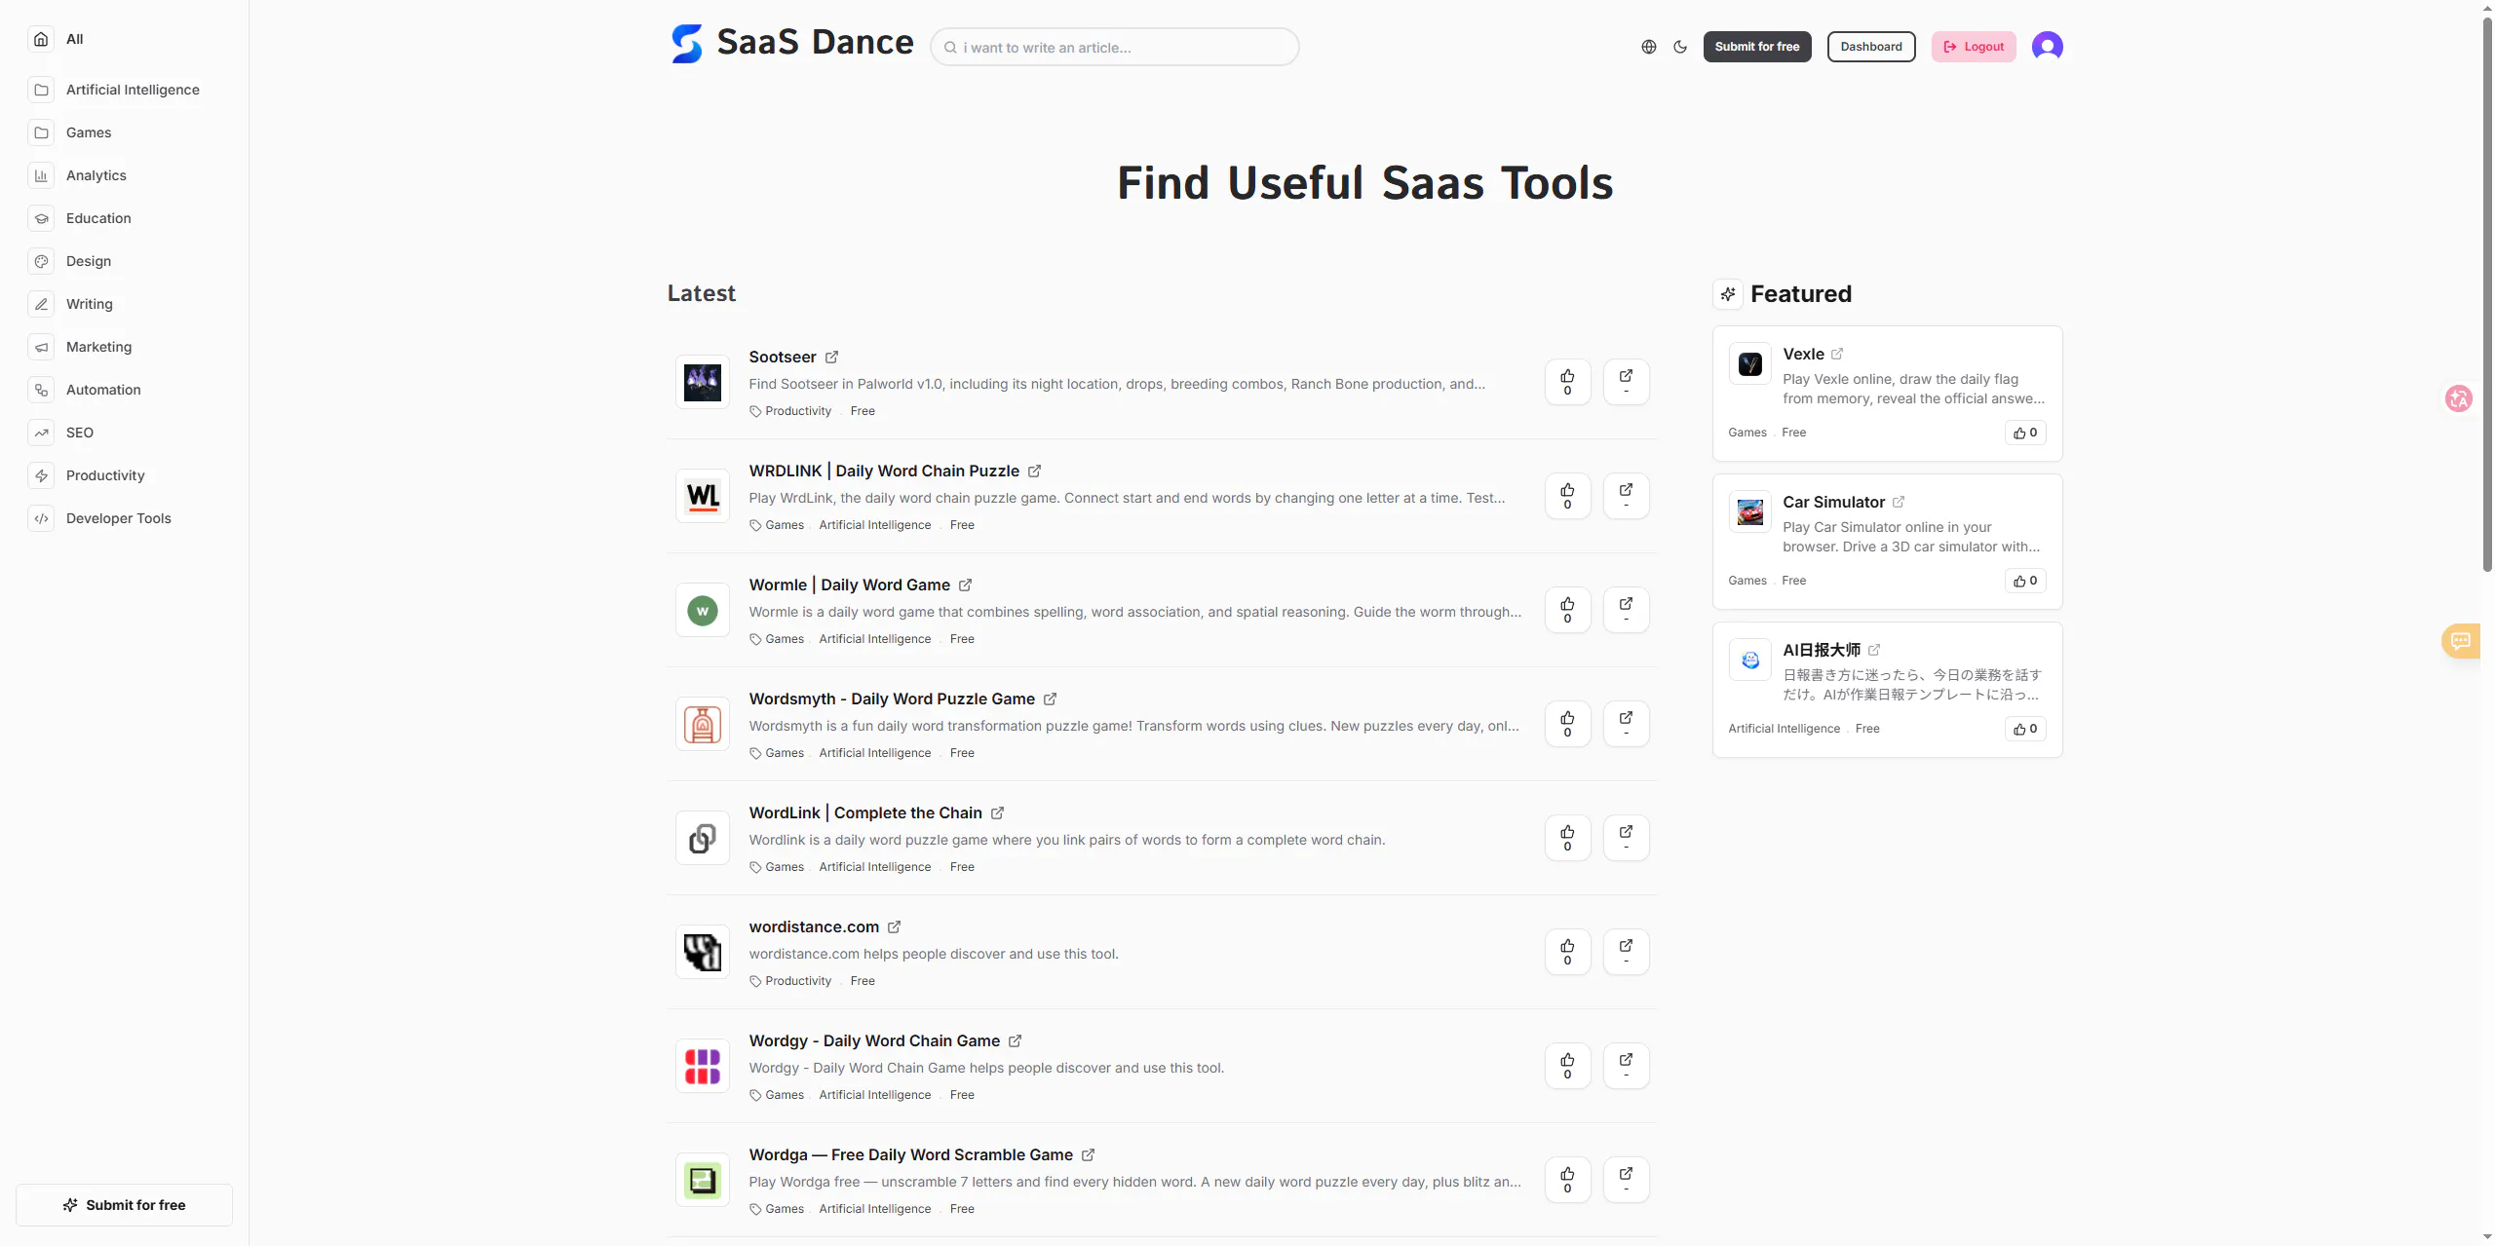This screenshot has width=2495, height=1246.
Task: Click Artificial Intelligence tag under Wordgy
Action: (874, 1095)
